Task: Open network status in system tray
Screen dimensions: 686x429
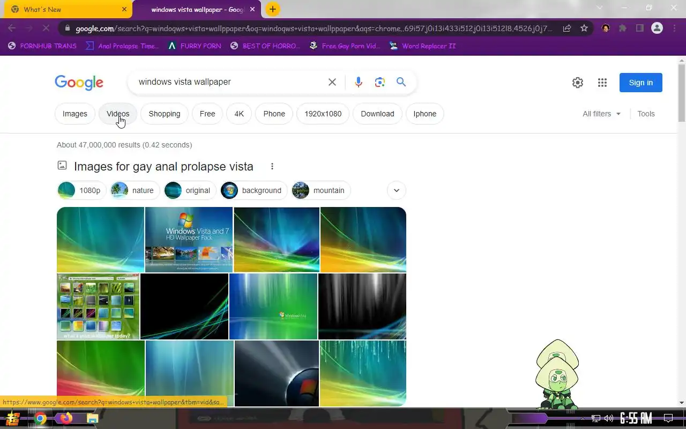Action: point(596,418)
